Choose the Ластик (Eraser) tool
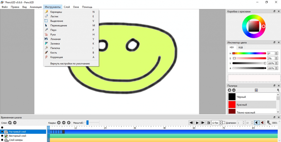Screen dimensions: 281x142 coord(54,16)
